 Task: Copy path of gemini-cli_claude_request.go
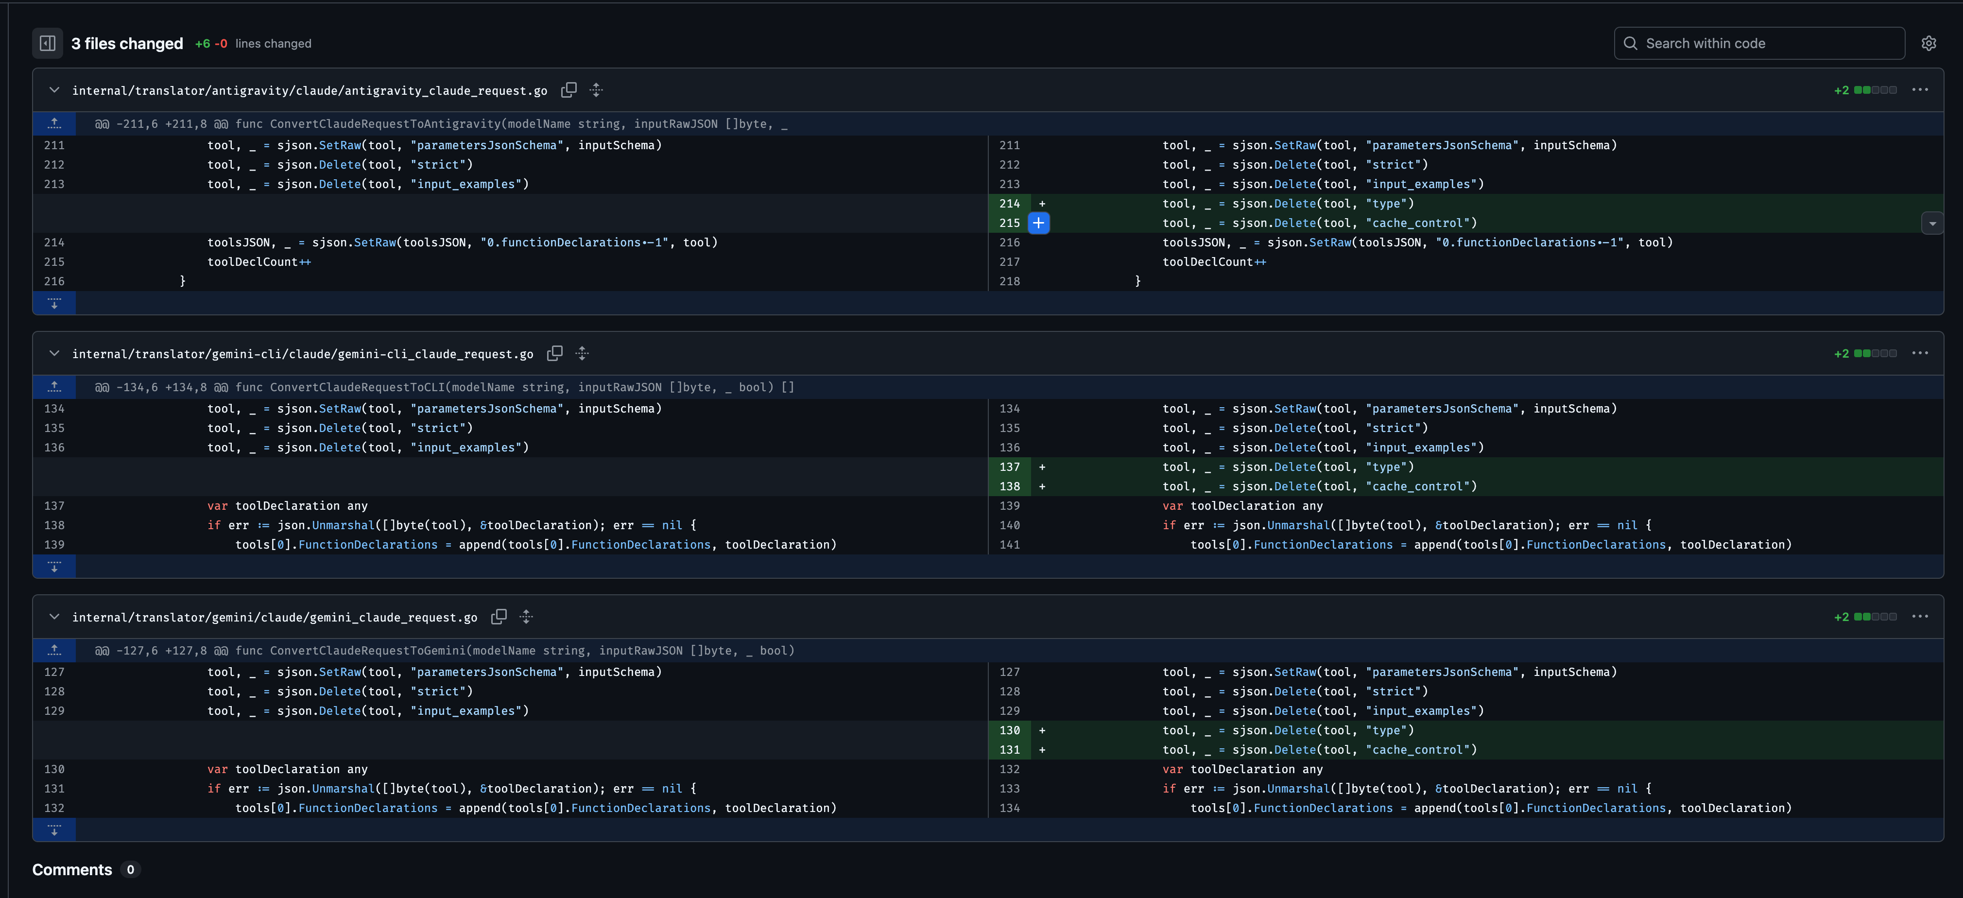pyautogui.click(x=555, y=354)
